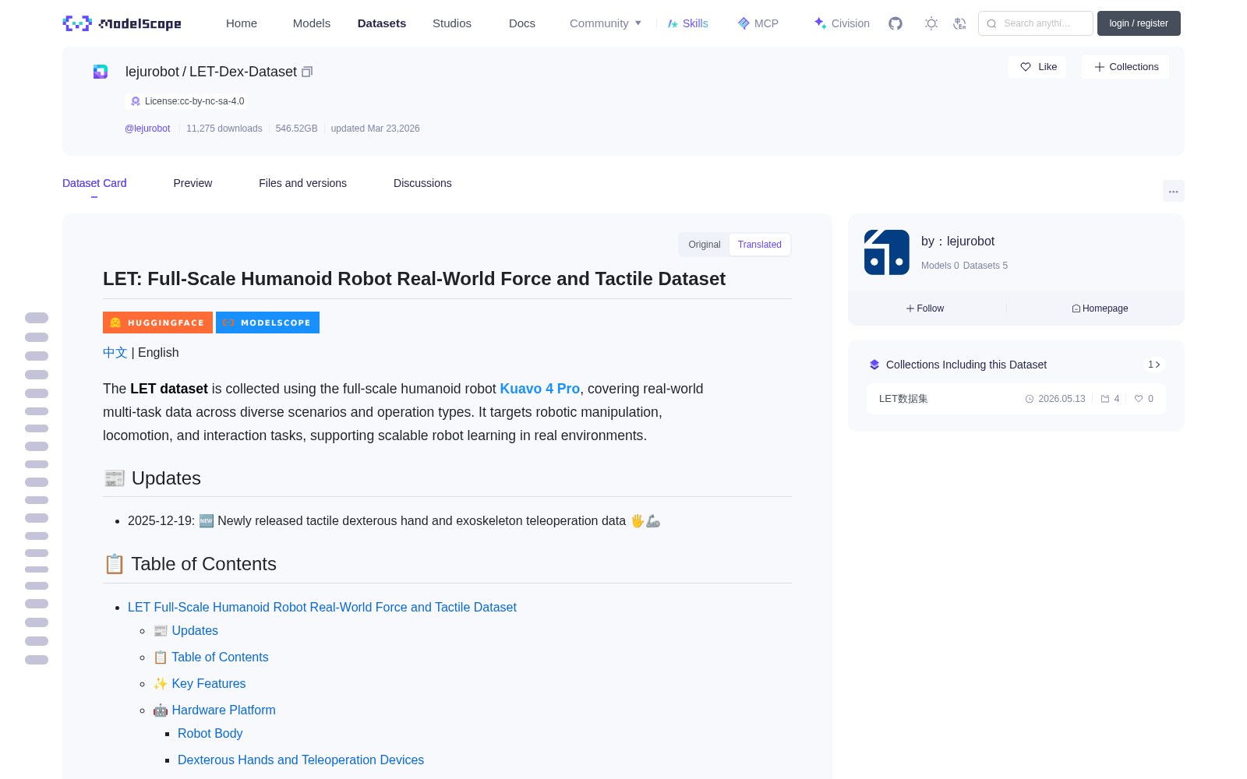Click the HuggingFace badge
Screen dimensions: 1247x779
[157, 323]
